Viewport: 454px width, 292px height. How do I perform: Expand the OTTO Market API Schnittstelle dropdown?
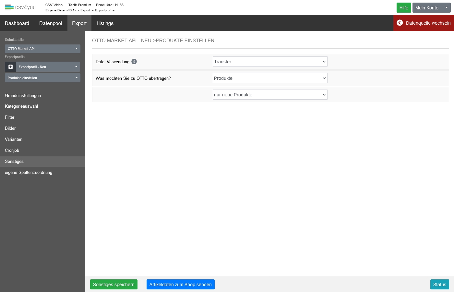click(42, 49)
